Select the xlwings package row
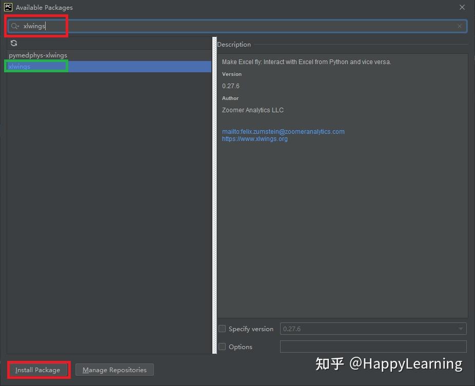475x386 pixels. click(109, 67)
